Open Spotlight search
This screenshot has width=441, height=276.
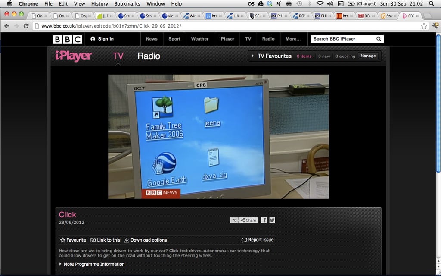coord(432,3)
